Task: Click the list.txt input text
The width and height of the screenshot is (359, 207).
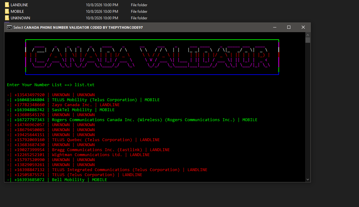Action: pyautogui.click(x=85, y=85)
